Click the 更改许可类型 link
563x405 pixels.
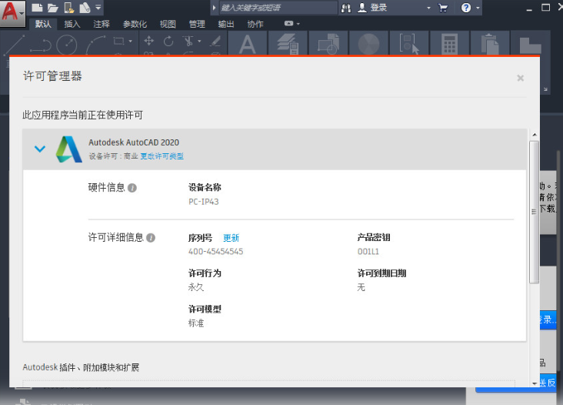(162, 156)
